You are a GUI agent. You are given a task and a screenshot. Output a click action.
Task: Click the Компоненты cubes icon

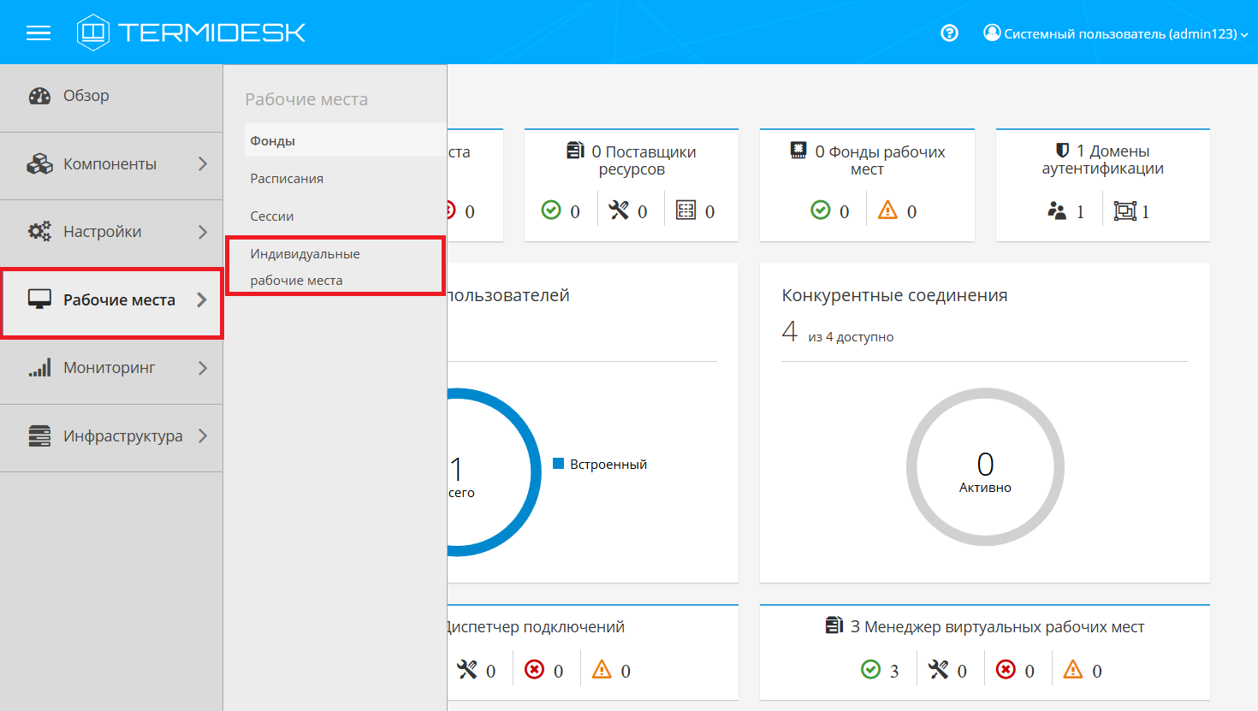click(x=39, y=164)
